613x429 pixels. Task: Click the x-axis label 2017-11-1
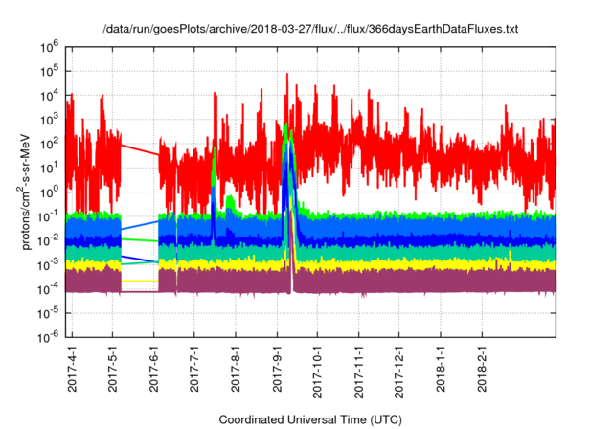point(359,371)
